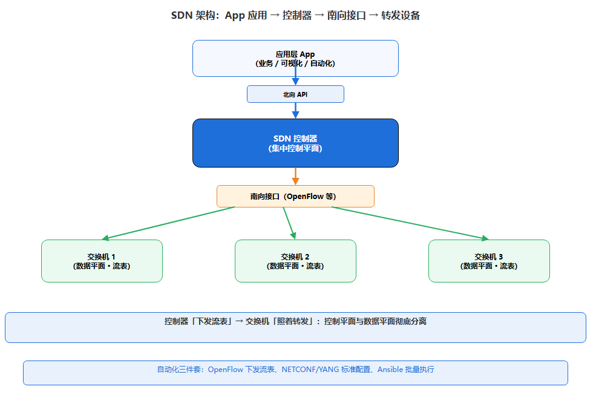Click the text "控制器「下发流表」→ 交换机「照着转发」"
596x395 pixels.
pos(240,322)
